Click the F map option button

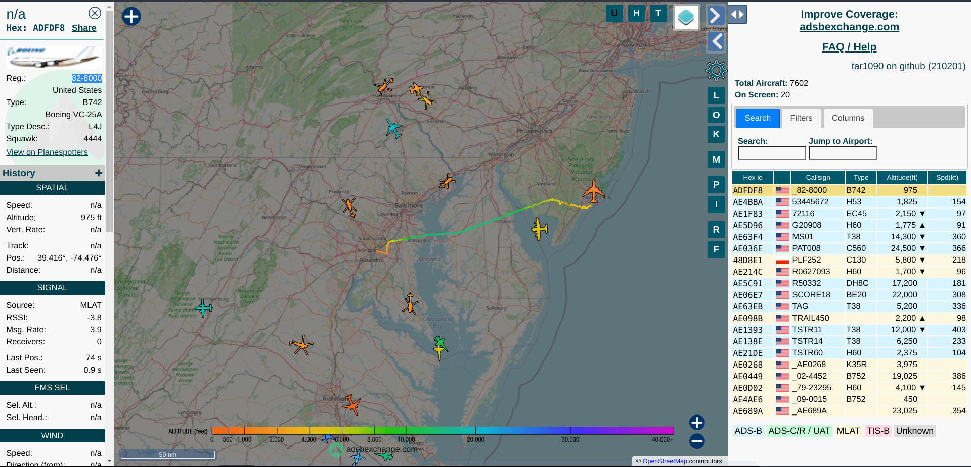click(716, 249)
